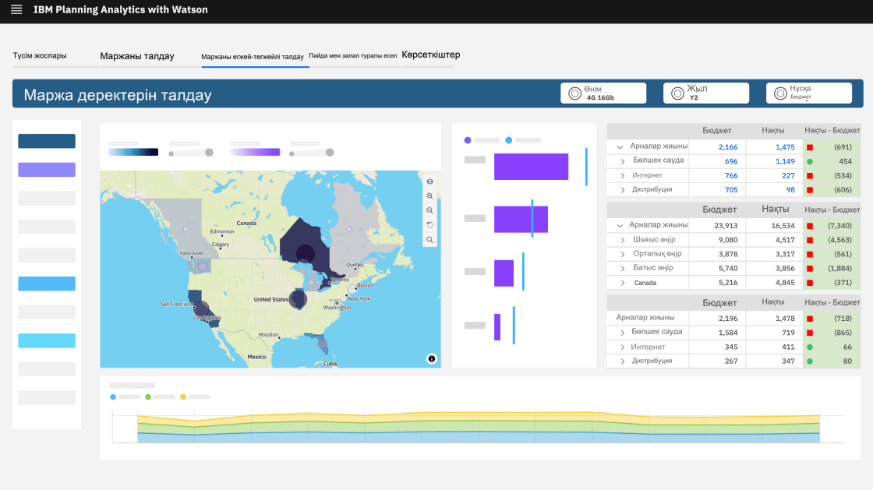Click the blue gradient legend bar
This screenshot has width=873, height=490.
click(133, 152)
